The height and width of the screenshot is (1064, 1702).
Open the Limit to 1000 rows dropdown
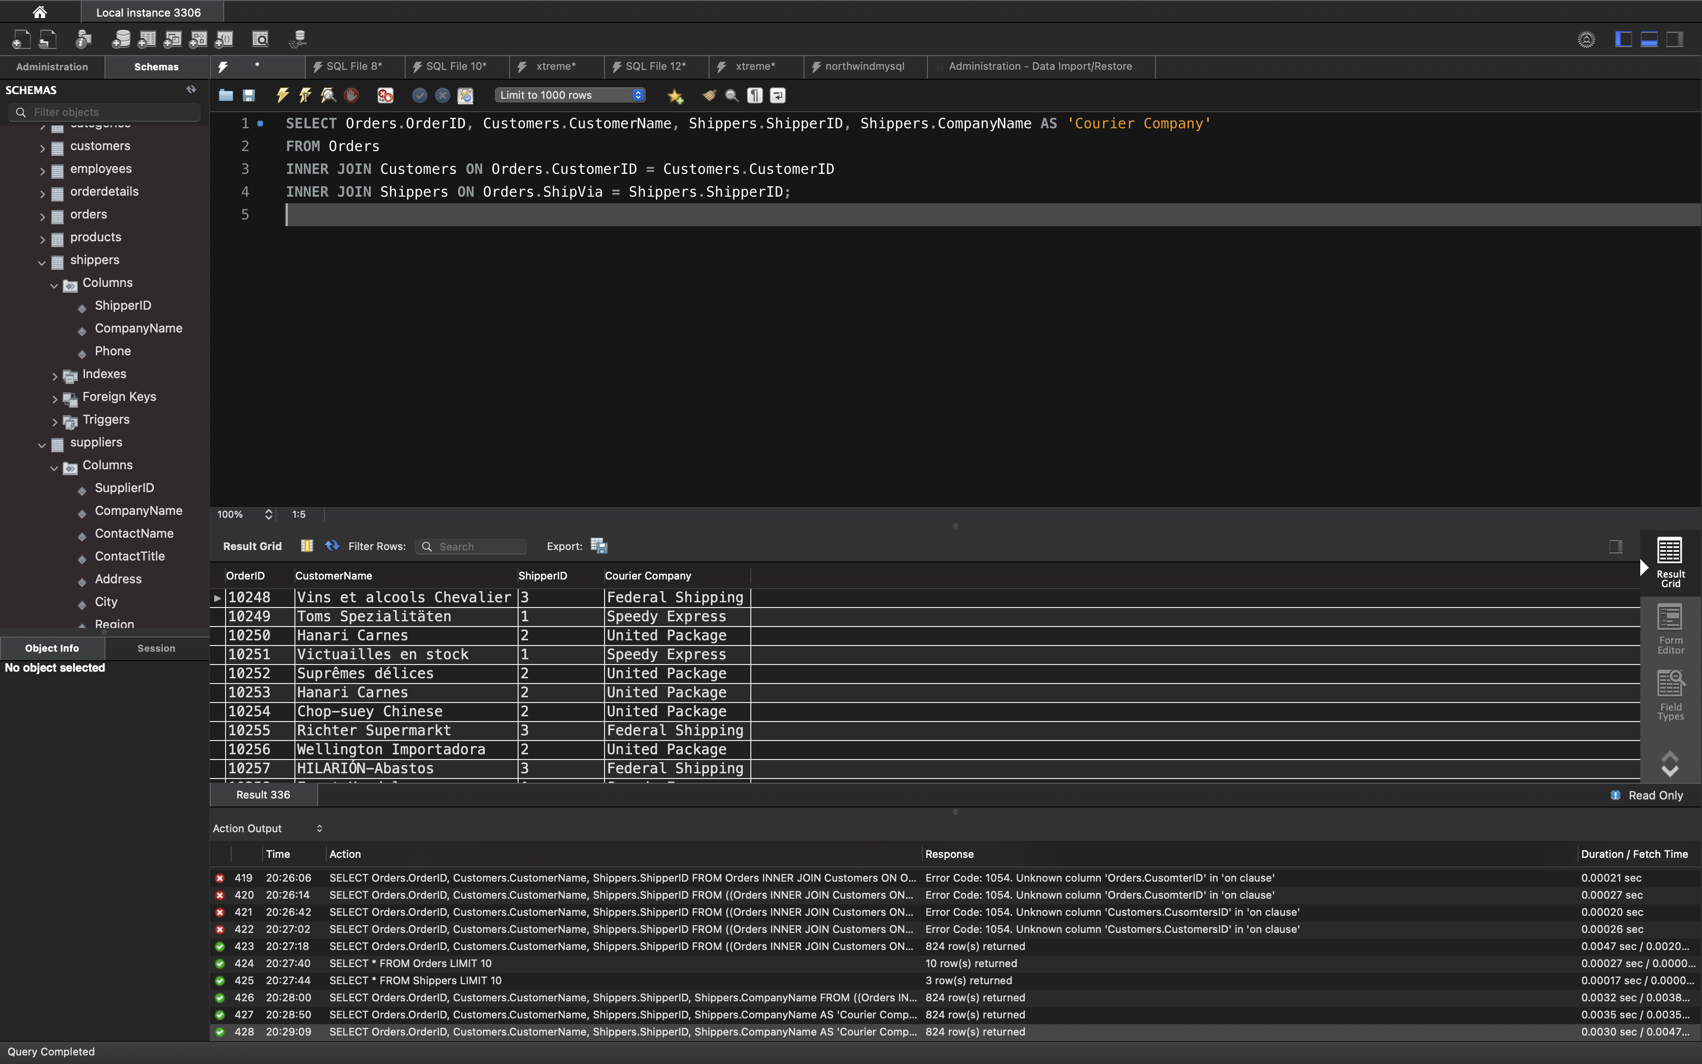tap(570, 95)
